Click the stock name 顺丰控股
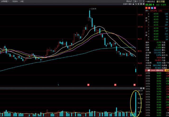 161,1
